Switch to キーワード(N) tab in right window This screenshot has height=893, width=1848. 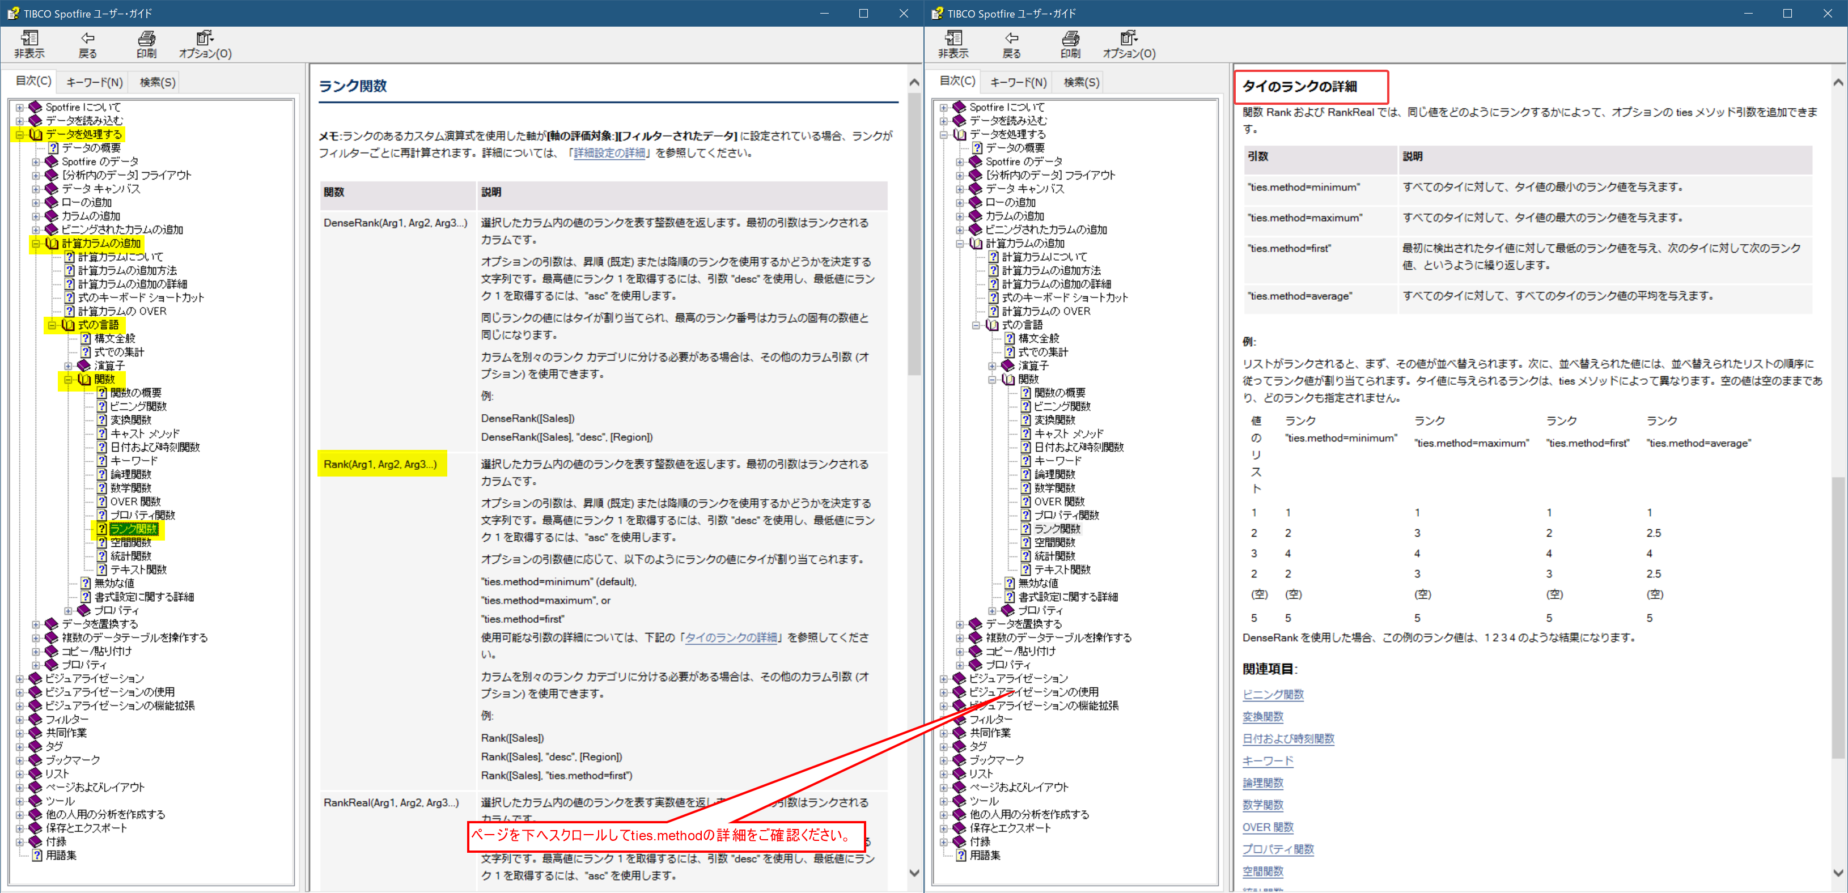pos(1019,83)
